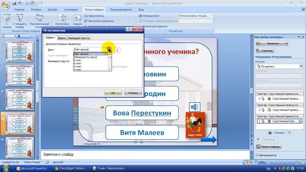Click the 'Витя Малеев' answer box on slide
This screenshot has width=306, height=172.
click(142, 133)
